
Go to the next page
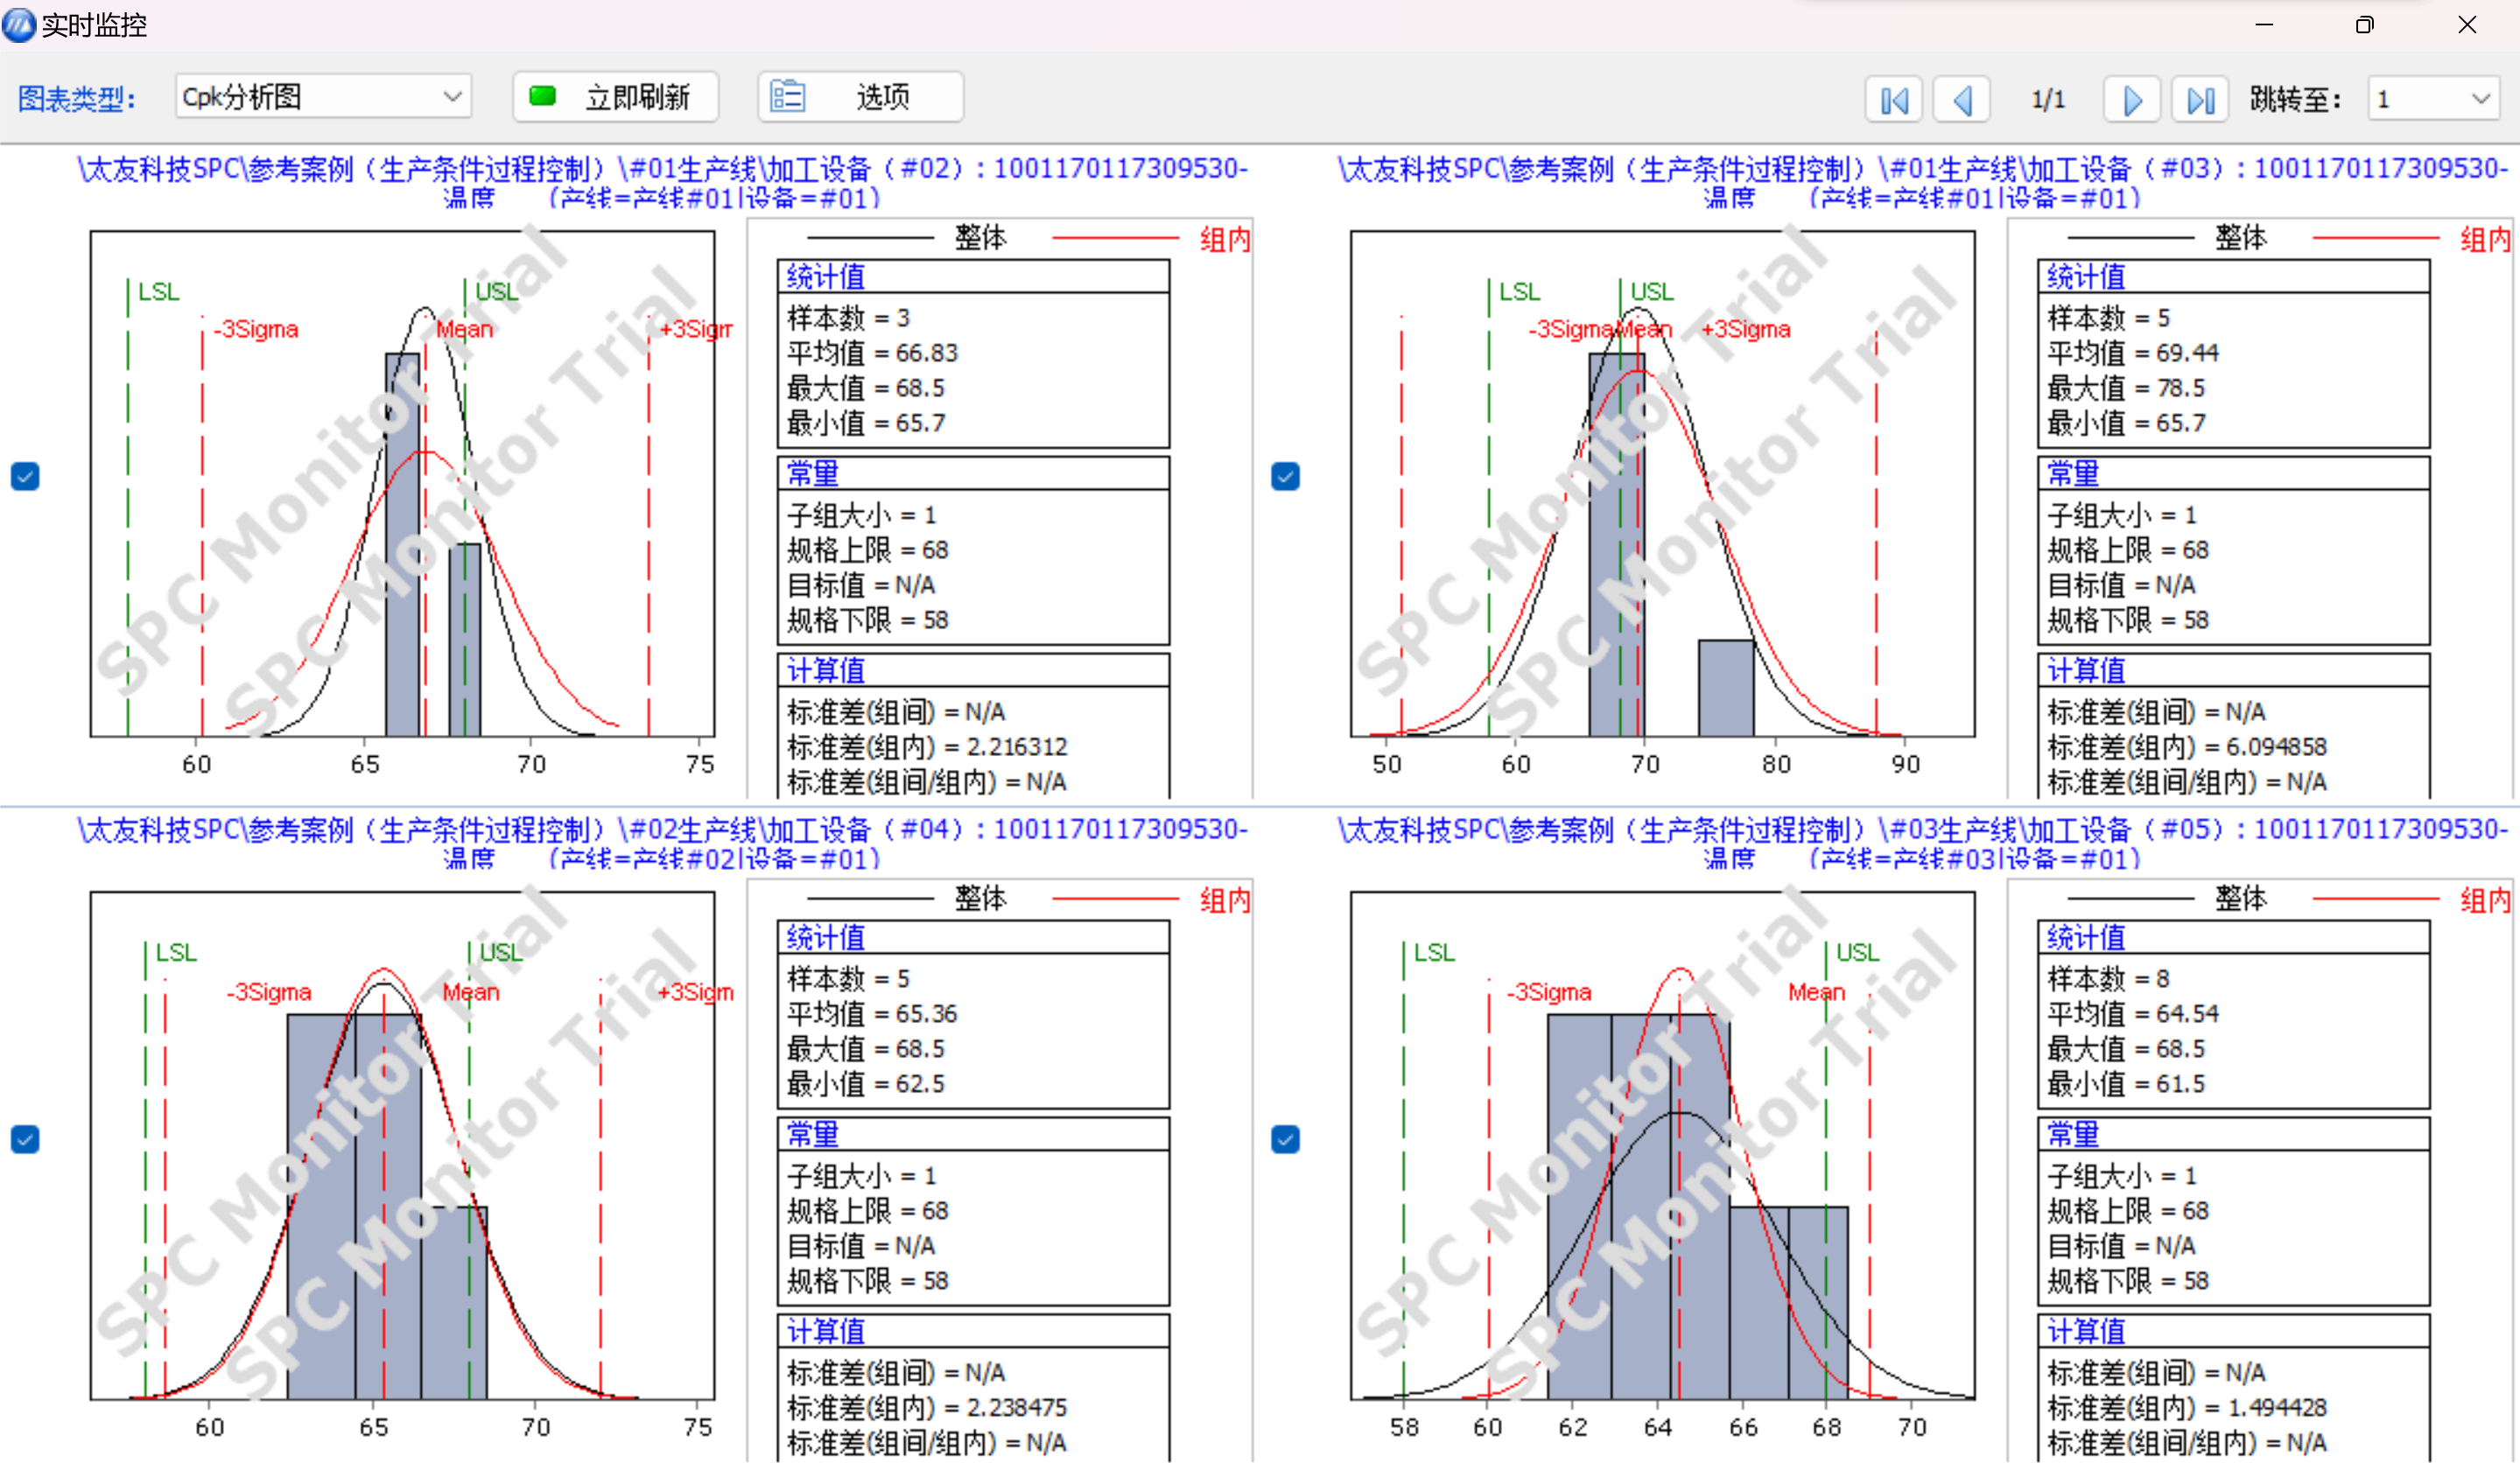2131,100
